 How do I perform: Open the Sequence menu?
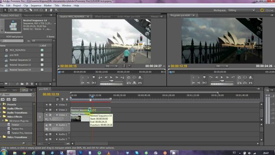[x=36, y=6]
